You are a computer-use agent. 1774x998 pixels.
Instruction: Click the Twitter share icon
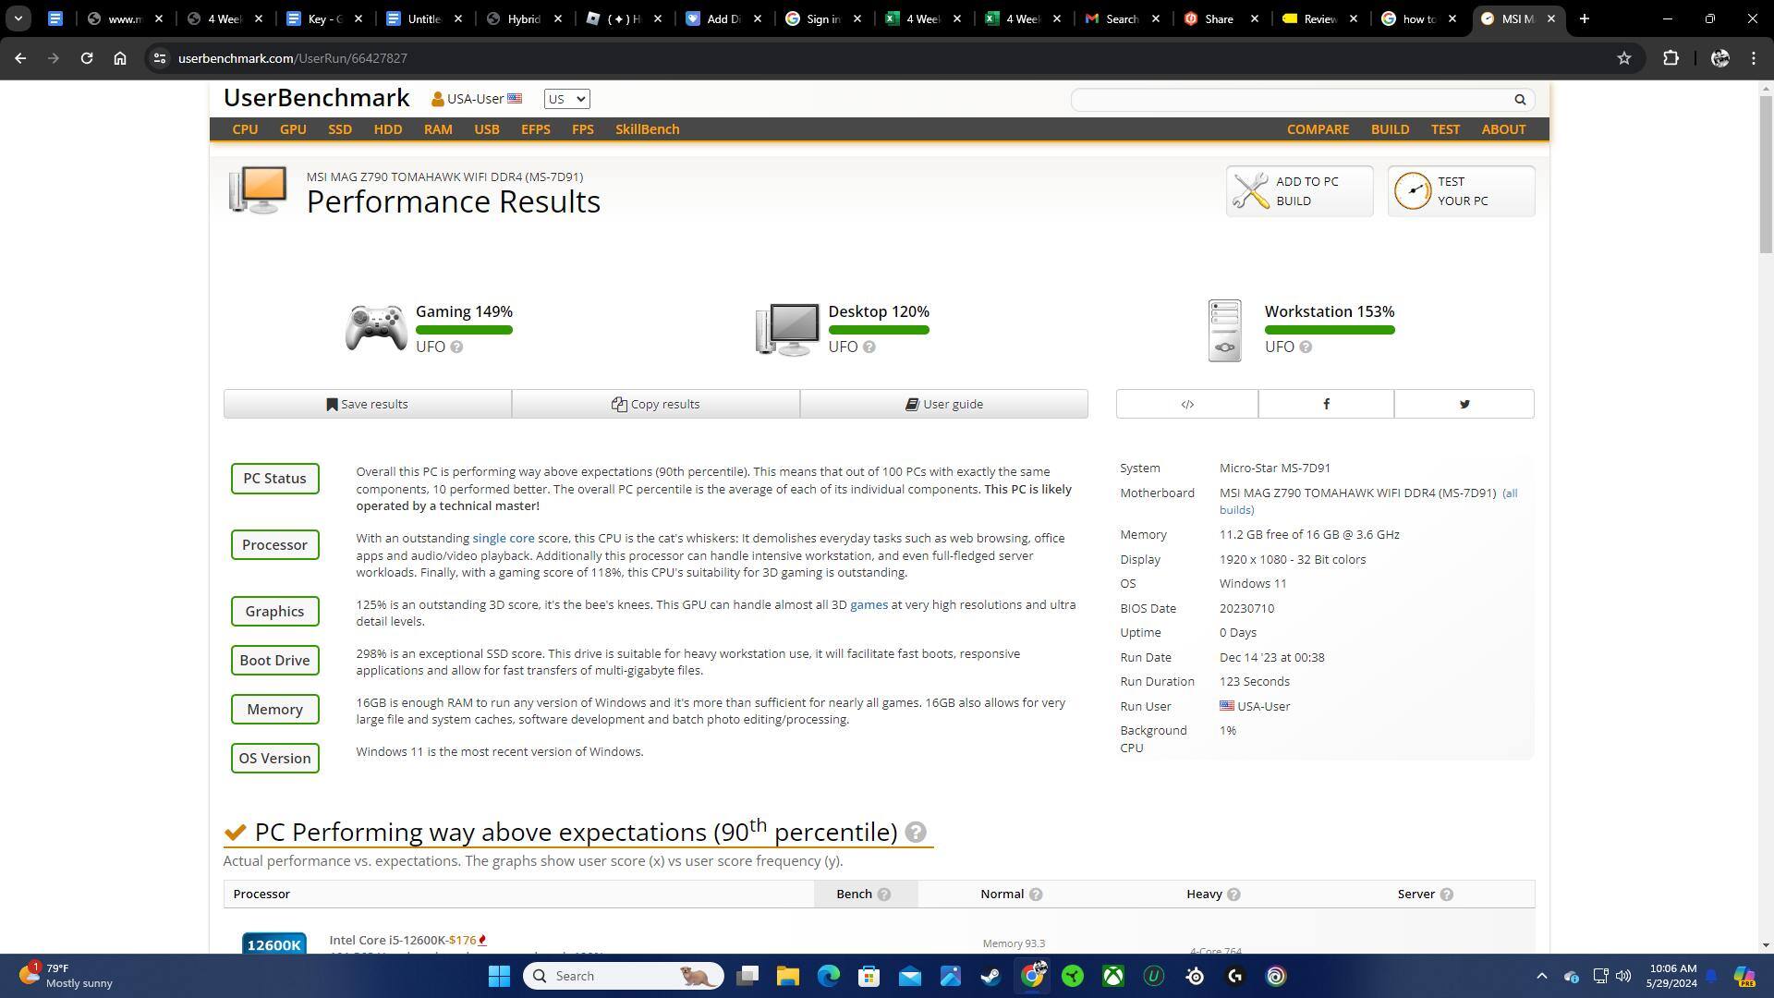1464,405
